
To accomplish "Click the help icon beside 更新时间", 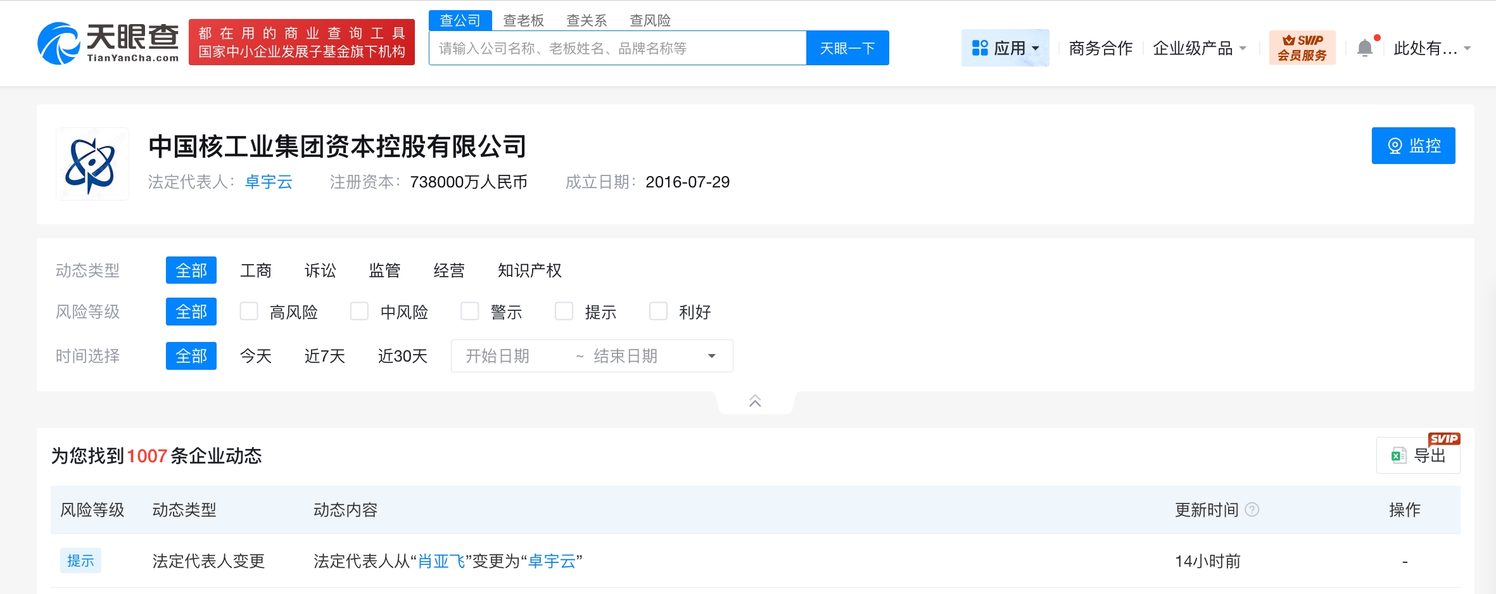I will [x=1252, y=510].
